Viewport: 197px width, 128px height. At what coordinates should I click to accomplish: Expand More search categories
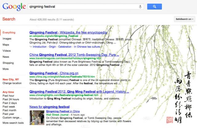point(6,69)
